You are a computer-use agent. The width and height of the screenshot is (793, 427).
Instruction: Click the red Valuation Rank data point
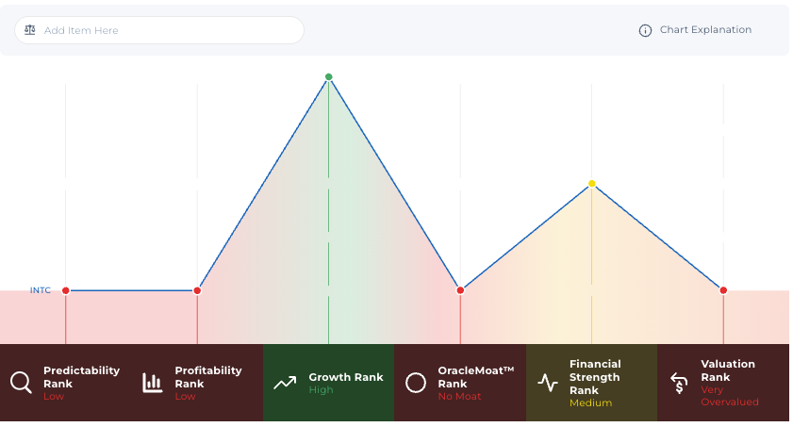[x=723, y=290]
